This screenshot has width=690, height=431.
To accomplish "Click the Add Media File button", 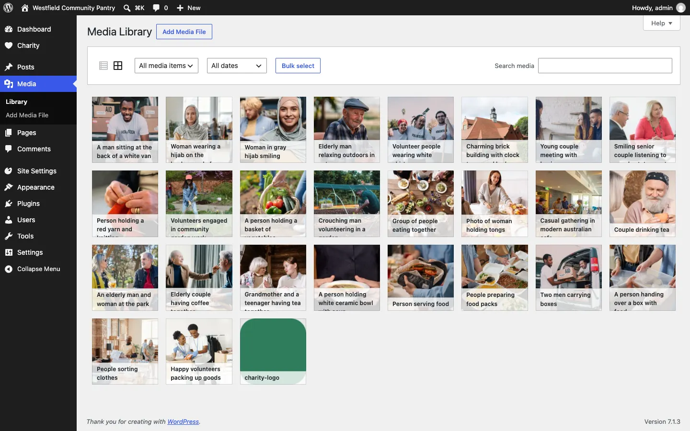I will (x=184, y=32).
